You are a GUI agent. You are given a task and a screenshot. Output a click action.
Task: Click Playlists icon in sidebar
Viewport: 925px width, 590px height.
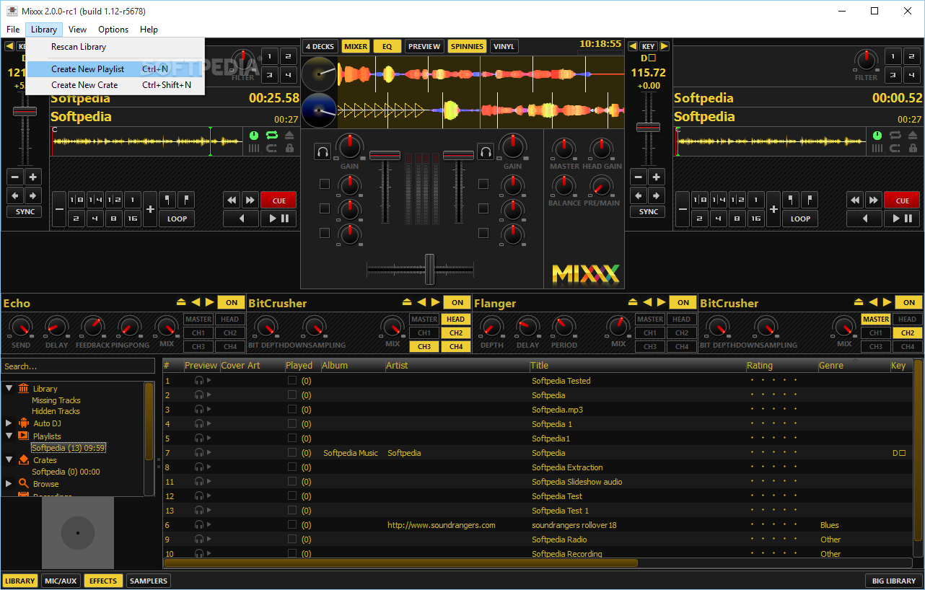click(x=23, y=436)
